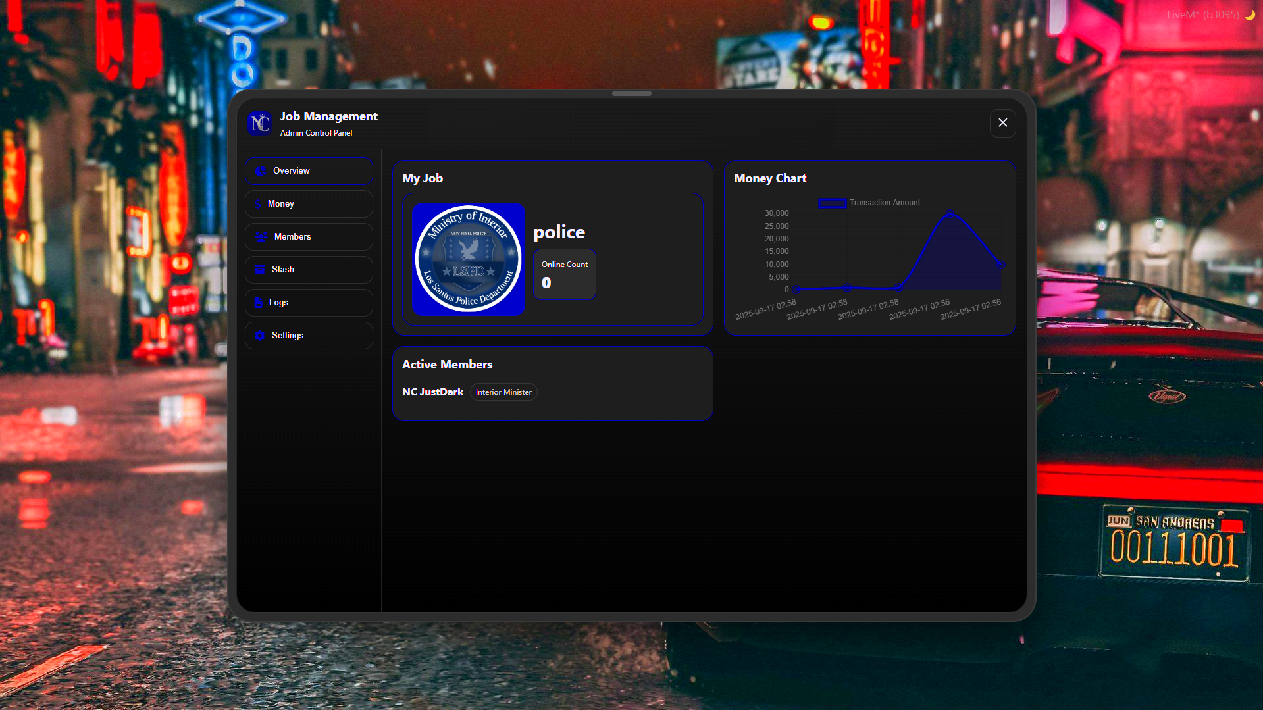Screen dimensions: 1263x710
Task: Click the Interior Minister rank badge
Action: point(503,392)
